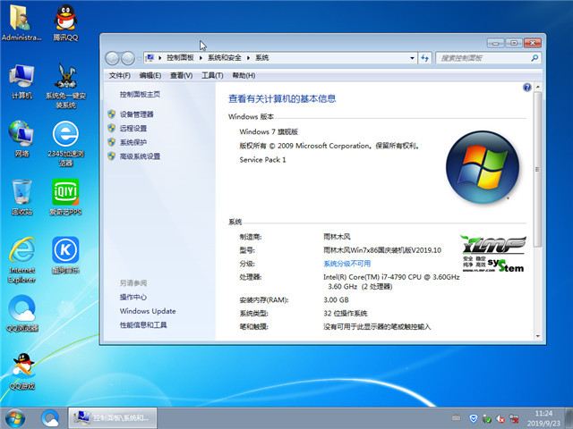The width and height of the screenshot is (573, 429).
Task: Open QQ browser pinned on taskbar
Action: [50, 418]
